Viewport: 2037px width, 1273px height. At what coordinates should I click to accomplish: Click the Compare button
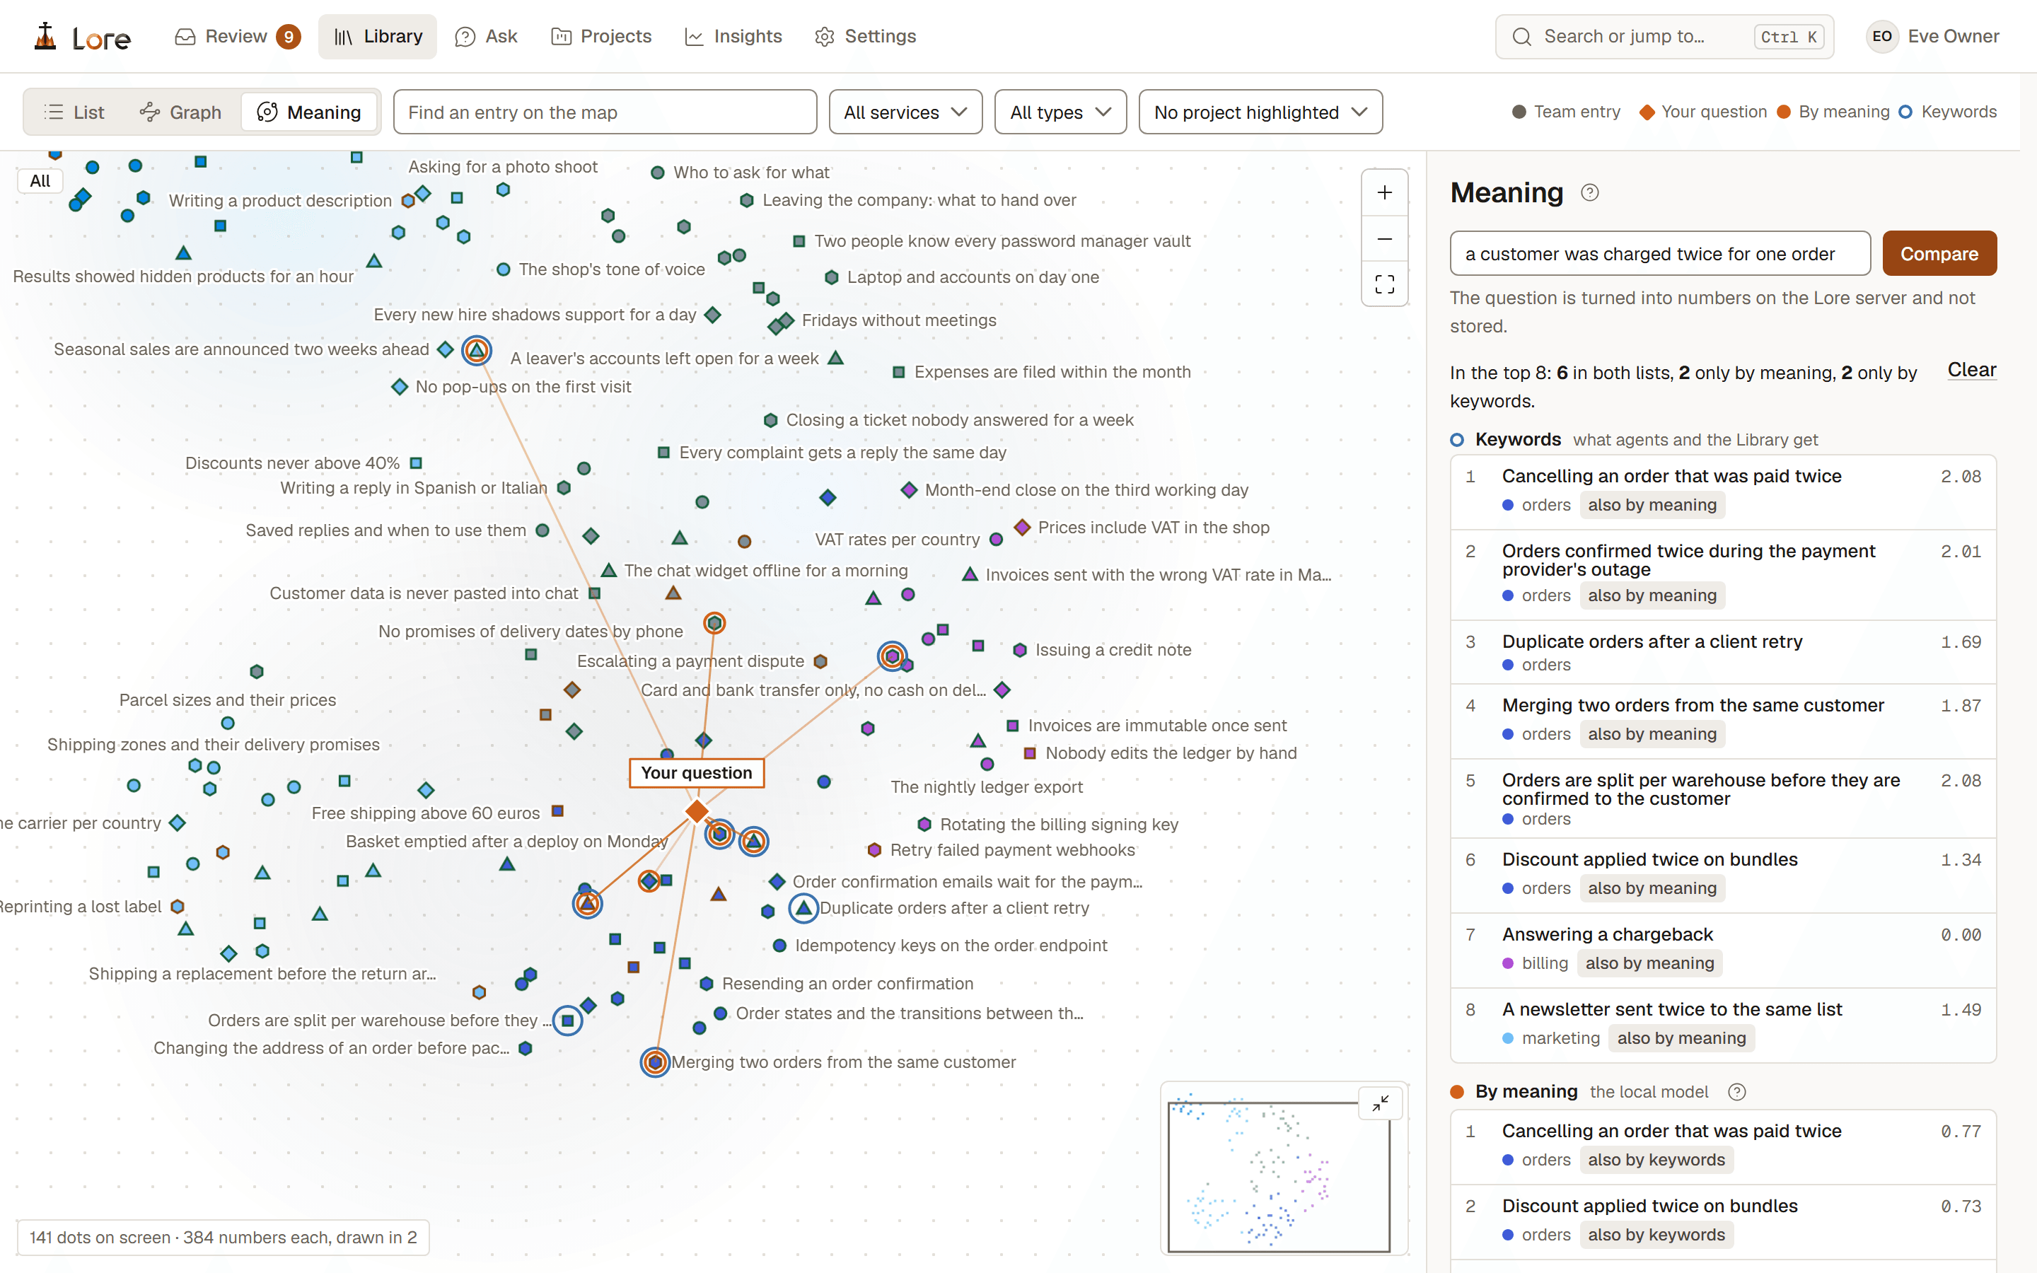pos(1939,253)
